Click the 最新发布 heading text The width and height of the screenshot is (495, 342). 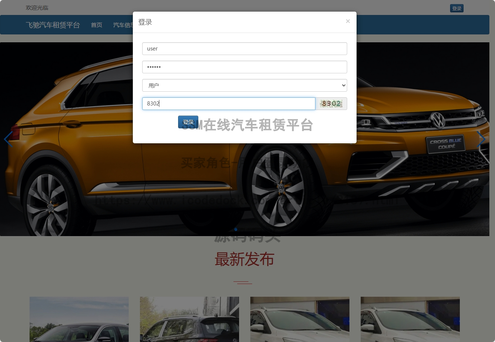pos(244,259)
